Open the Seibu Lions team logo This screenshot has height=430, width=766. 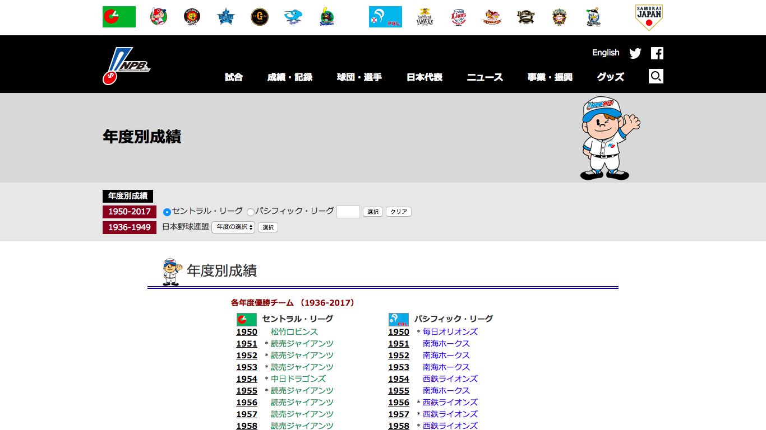pos(459,17)
